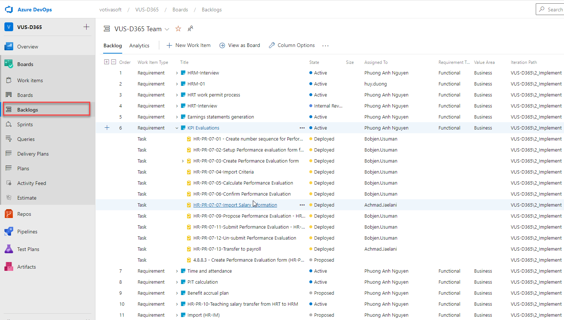The height and width of the screenshot is (320, 564).
Task: Sort by the Work Item Type column header
Action: (x=153, y=62)
